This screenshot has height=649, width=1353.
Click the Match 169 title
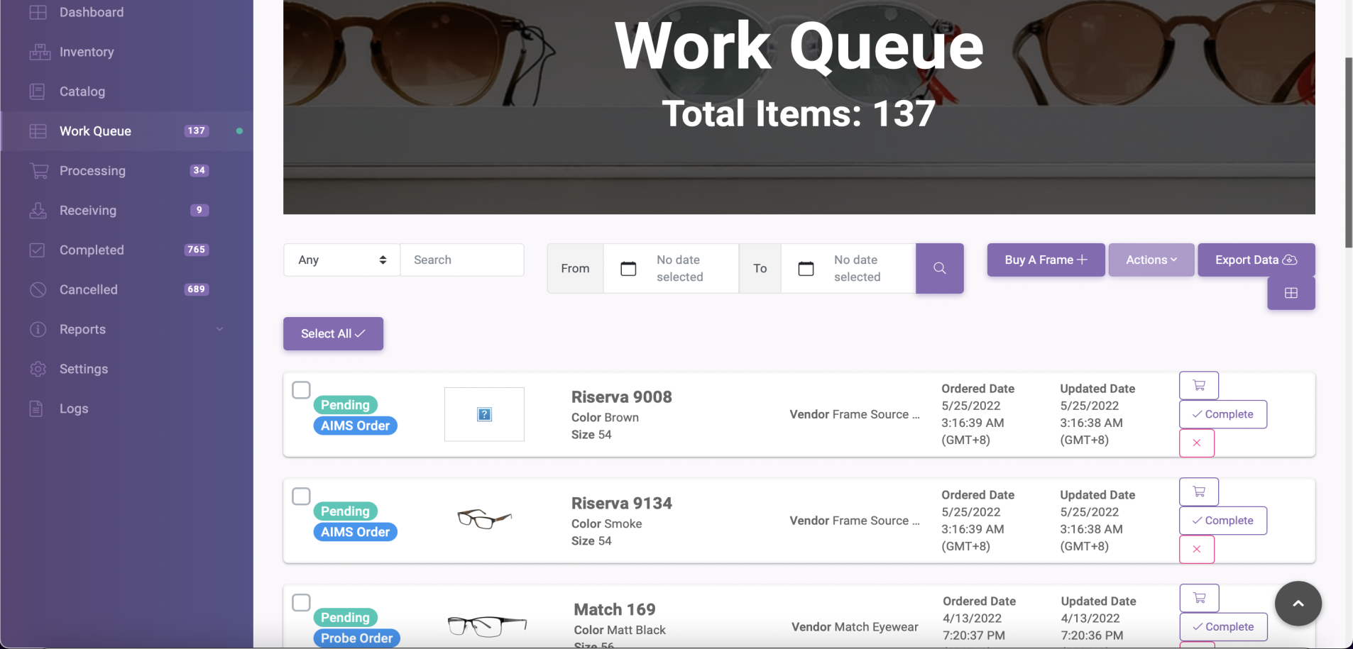click(615, 610)
